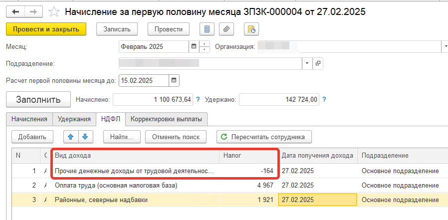Expand the Организация dropdown list
The width and height of the screenshot is (448, 220).
pyautogui.click(x=446, y=46)
